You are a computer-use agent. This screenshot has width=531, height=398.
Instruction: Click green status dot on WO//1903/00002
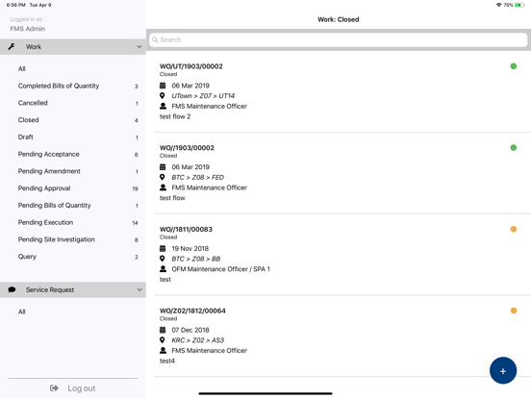(514, 147)
